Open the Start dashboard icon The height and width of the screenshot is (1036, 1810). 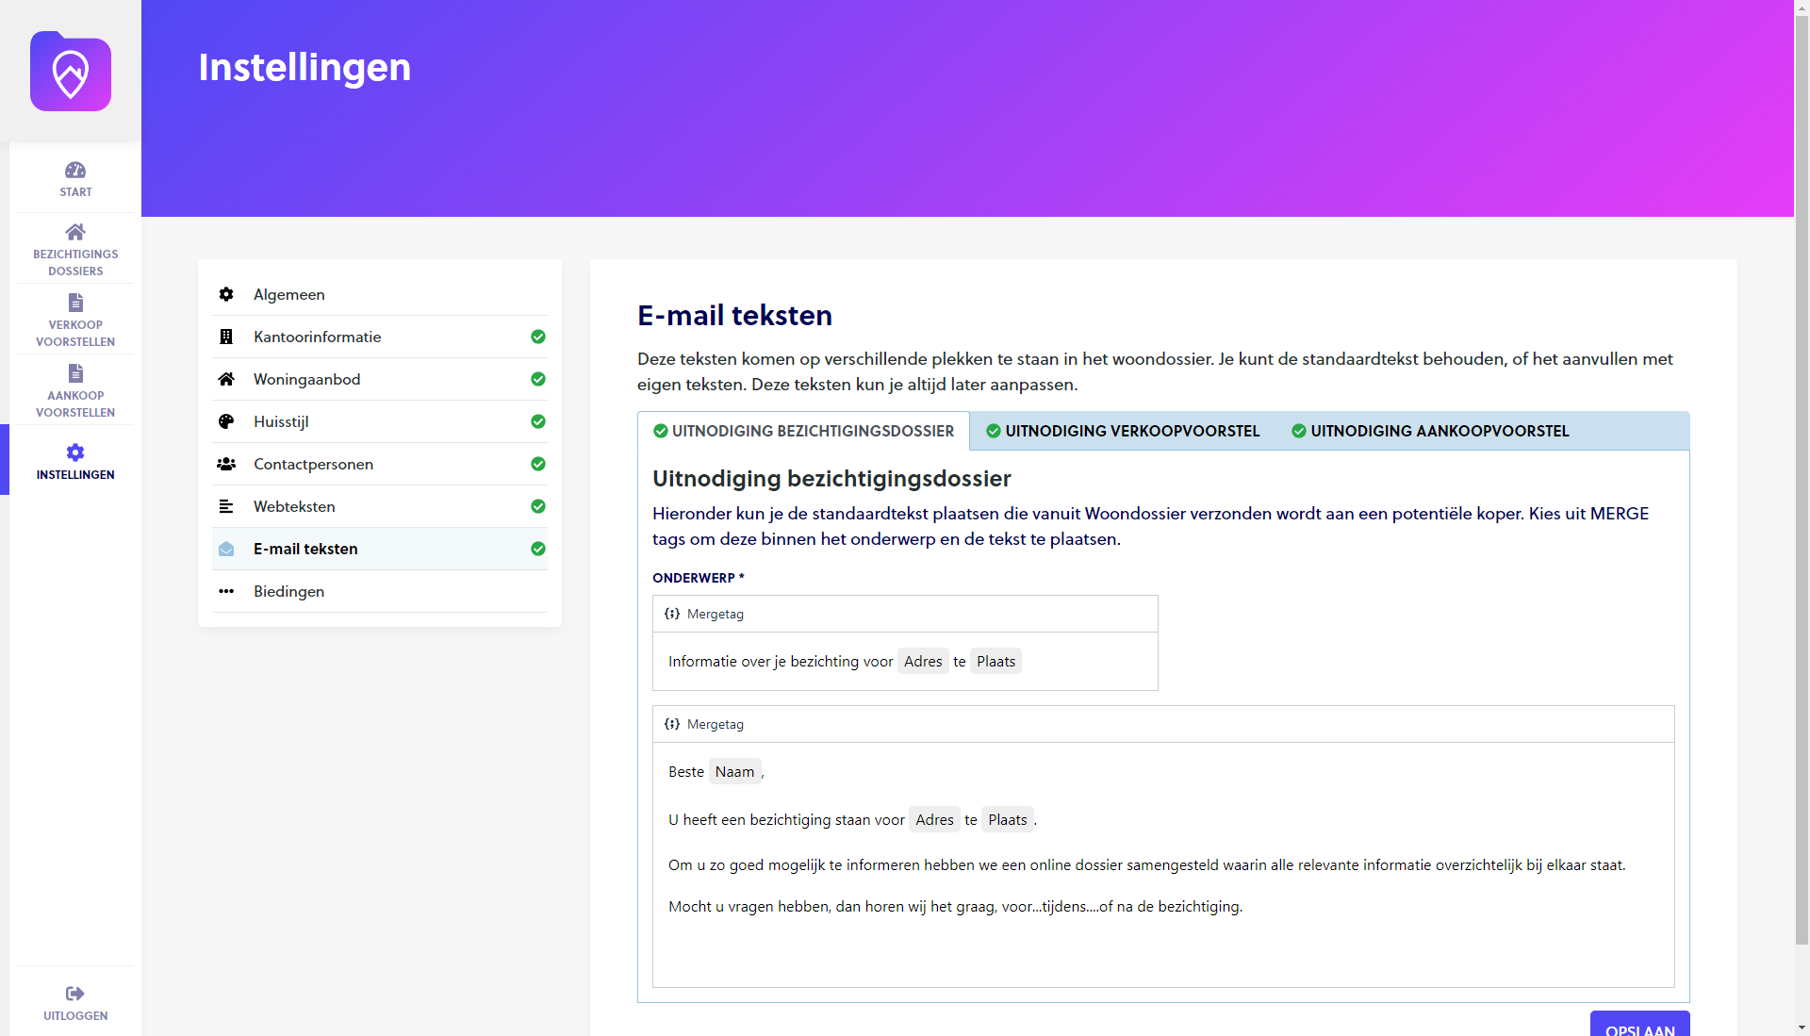pos(75,170)
